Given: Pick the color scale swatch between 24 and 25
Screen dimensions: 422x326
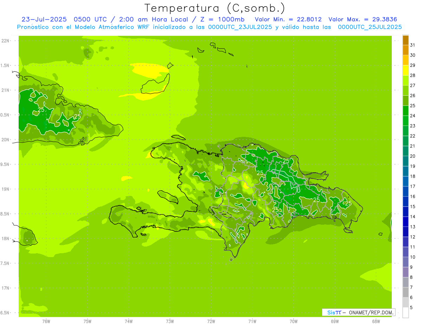Looking at the screenshot, I should (x=405, y=110).
